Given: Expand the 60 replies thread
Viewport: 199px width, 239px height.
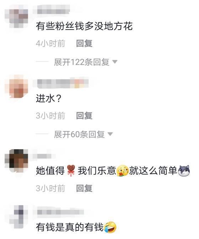Looking at the screenshot, I should click(x=79, y=134).
